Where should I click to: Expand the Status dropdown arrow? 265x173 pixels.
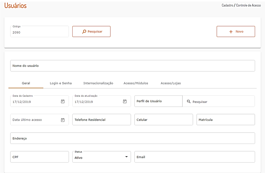(126, 157)
